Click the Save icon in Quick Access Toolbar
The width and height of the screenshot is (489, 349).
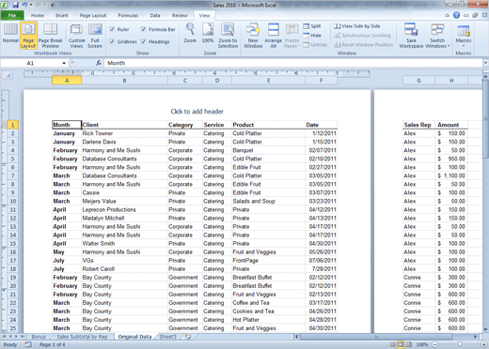point(15,5)
